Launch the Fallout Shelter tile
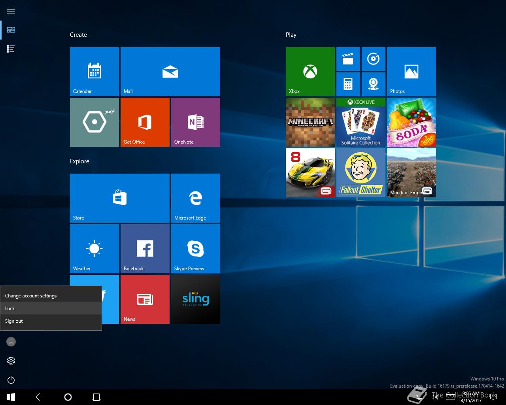This screenshot has height=405, width=506. (x=361, y=173)
